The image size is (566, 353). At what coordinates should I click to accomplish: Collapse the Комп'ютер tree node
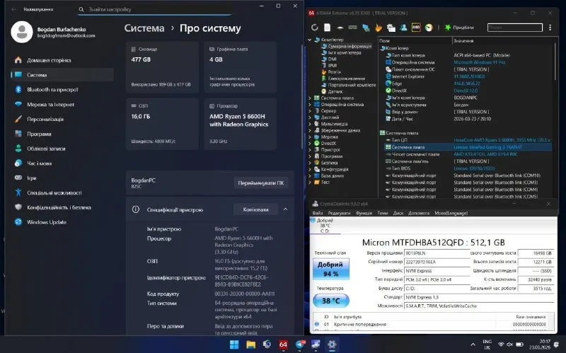[310, 40]
